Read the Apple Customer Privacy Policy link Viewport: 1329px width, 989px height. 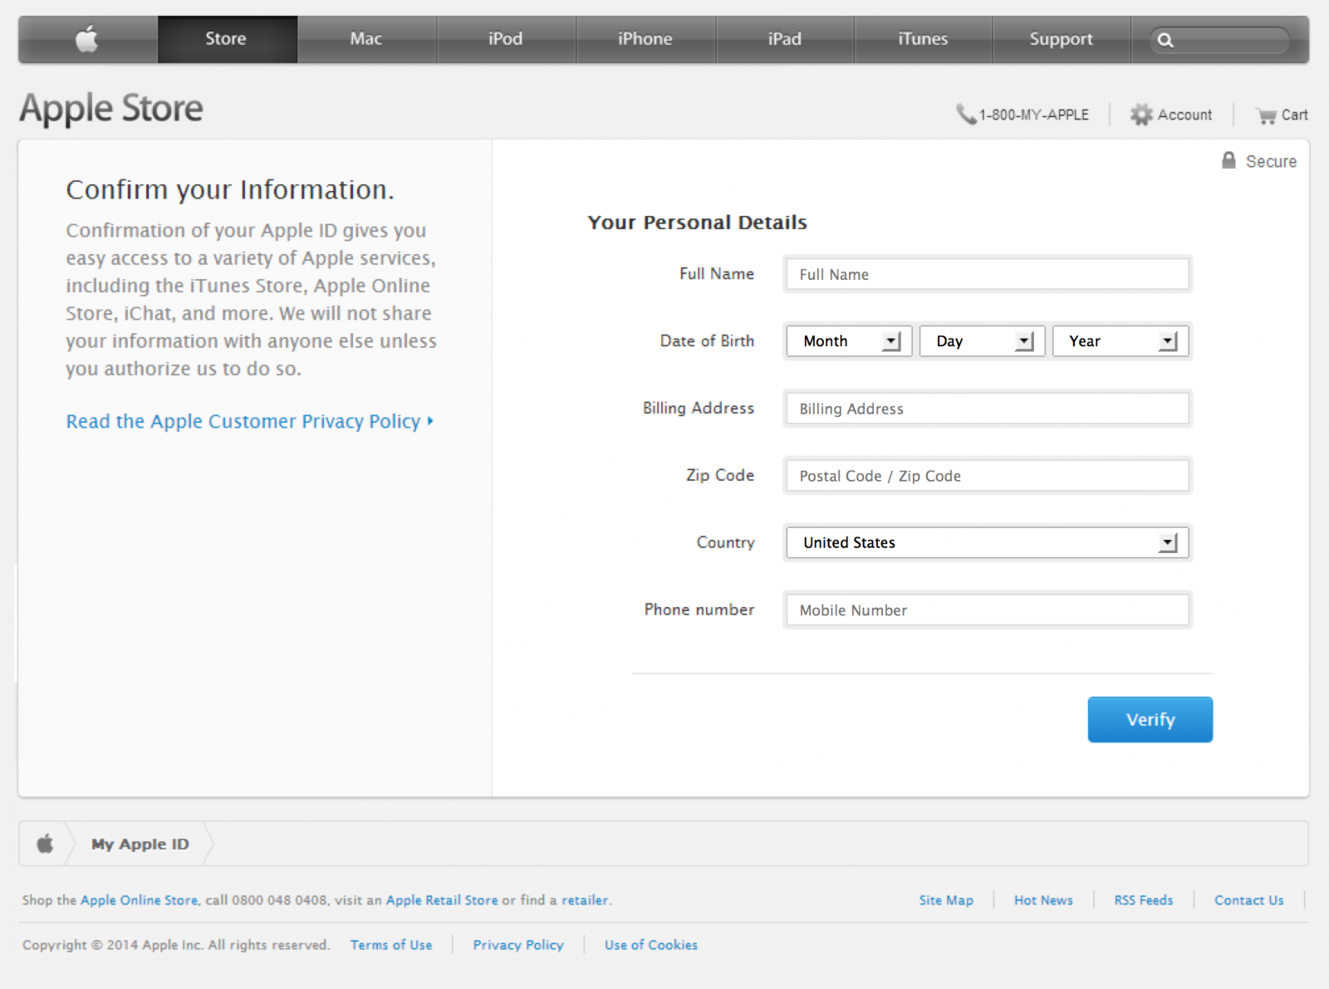click(249, 421)
